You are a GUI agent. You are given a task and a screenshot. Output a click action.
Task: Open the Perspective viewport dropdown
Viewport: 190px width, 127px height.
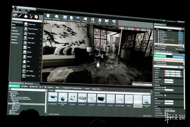(51, 22)
